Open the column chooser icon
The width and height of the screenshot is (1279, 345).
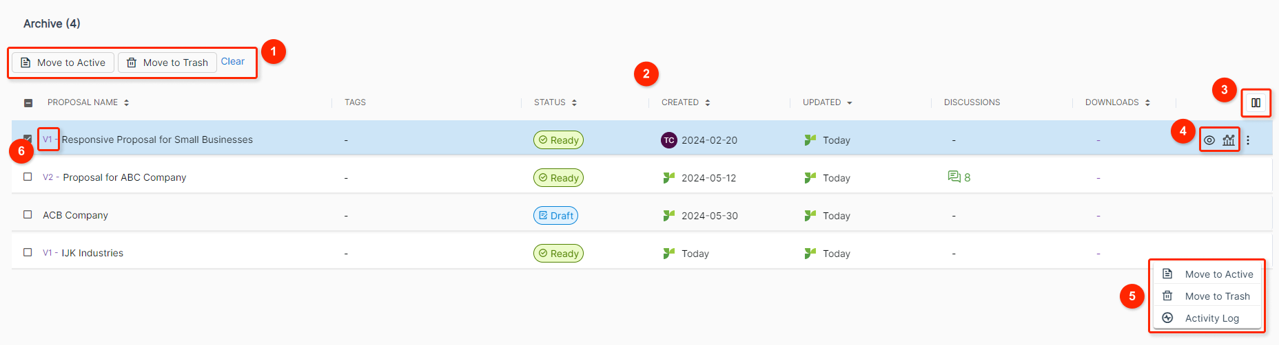[1256, 103]
